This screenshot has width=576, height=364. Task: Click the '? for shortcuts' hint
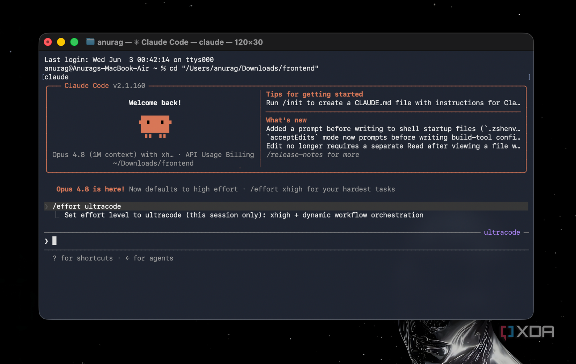point(83,258)
